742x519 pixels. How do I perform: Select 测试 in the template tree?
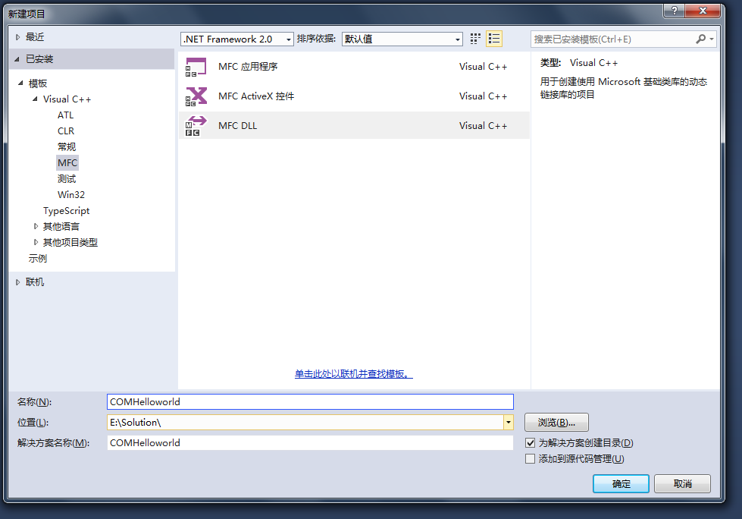pos(67,179)
